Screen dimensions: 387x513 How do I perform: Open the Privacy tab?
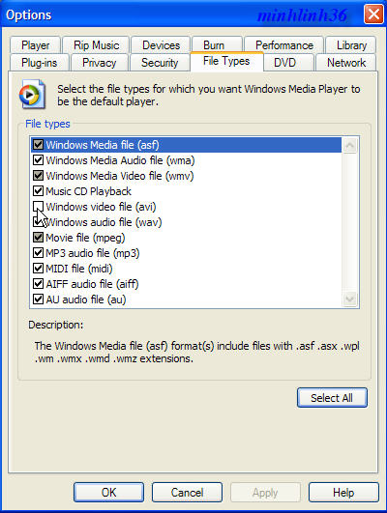click(100, 63)
